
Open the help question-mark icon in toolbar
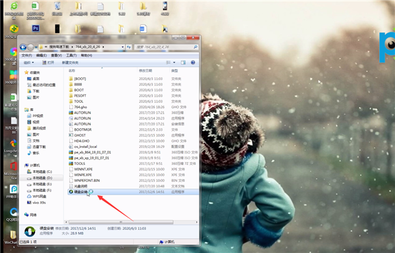coord(193,62)
